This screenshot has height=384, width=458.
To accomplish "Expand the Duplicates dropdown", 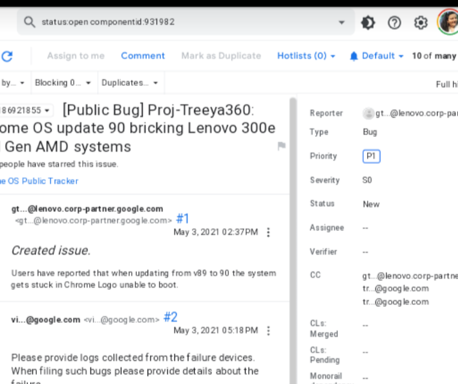I will pyautogui.click(x=130, y=83).
